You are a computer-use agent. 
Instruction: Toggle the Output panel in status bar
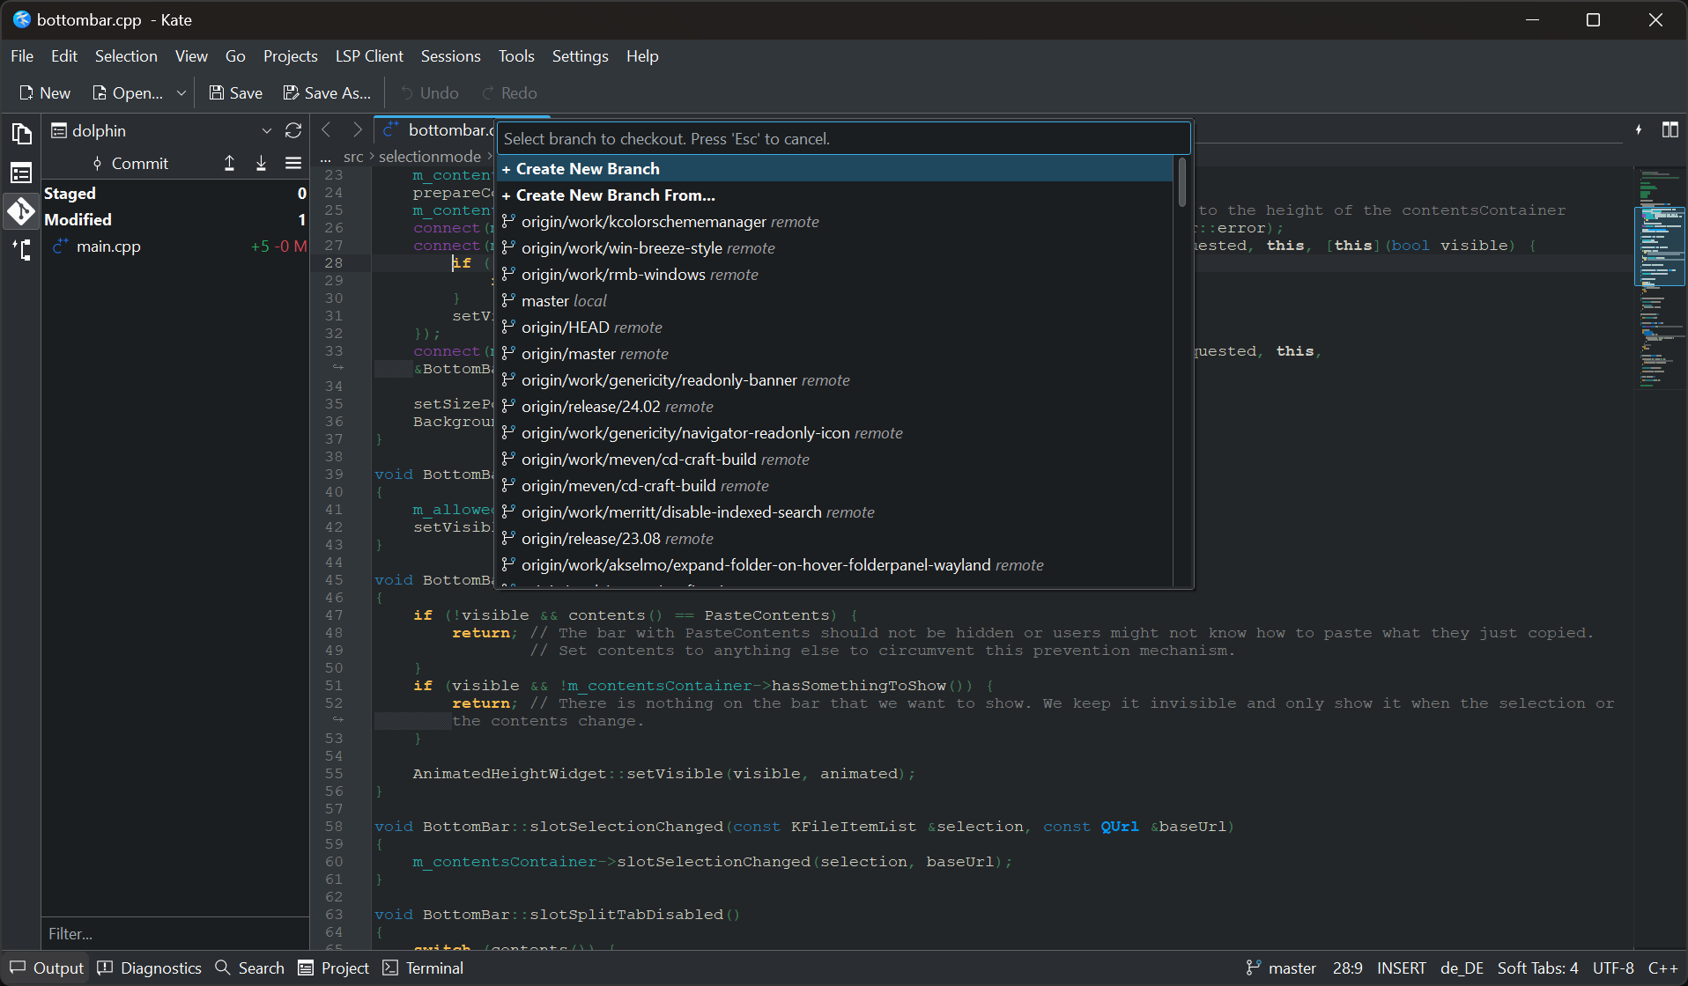(47, 968)
